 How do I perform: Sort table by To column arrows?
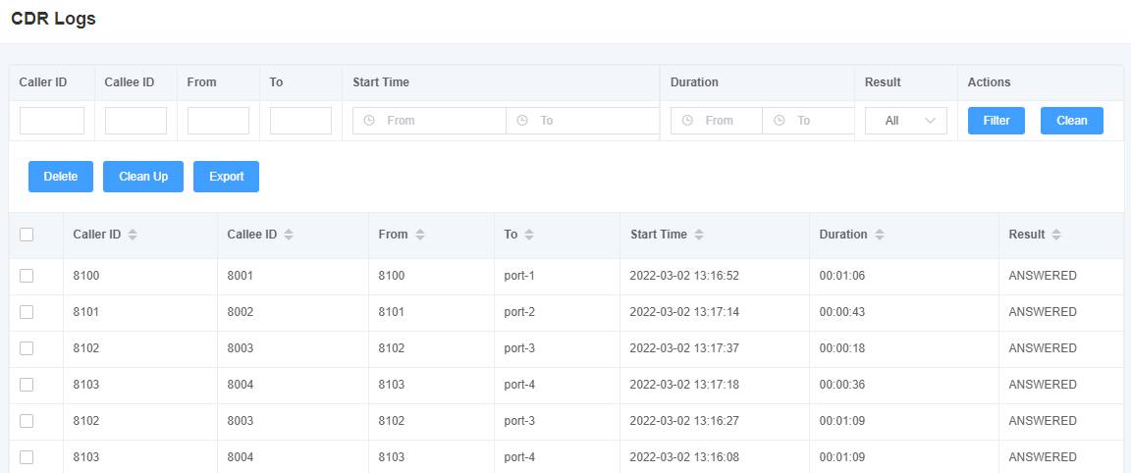click(529, 236)
